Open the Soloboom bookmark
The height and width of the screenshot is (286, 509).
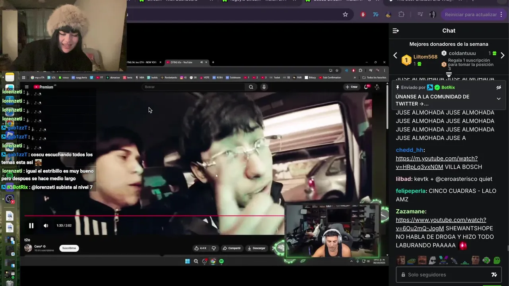(233, 77)
